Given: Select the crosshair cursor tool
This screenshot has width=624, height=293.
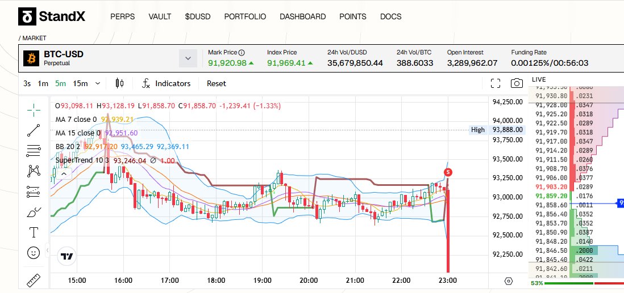Looking at the screenshot, I should [34, 110].
